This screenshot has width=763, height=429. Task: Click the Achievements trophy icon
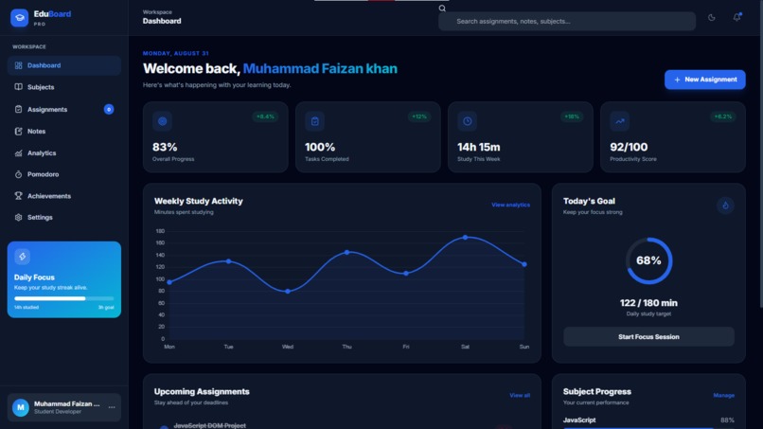[19, 196]
